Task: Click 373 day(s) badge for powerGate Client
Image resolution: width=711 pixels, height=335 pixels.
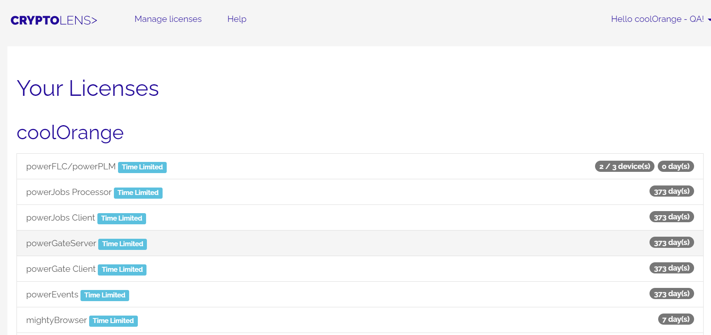Action: 672,268
